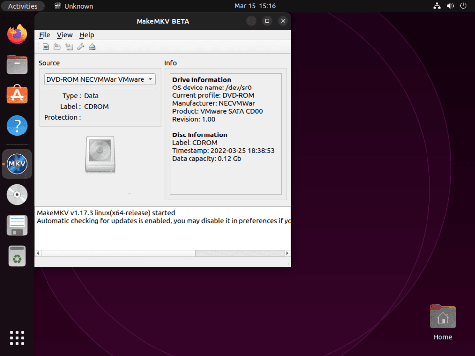
Task: Click the volume speaker icon in the top bar
Action: pyautogui.click(x=449, y=6)
